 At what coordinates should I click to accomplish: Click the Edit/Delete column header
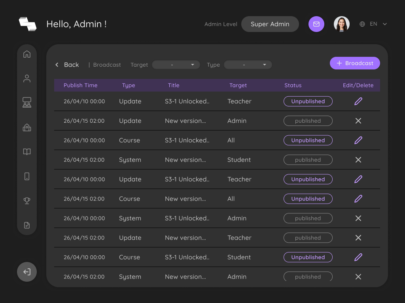(358, 85)
